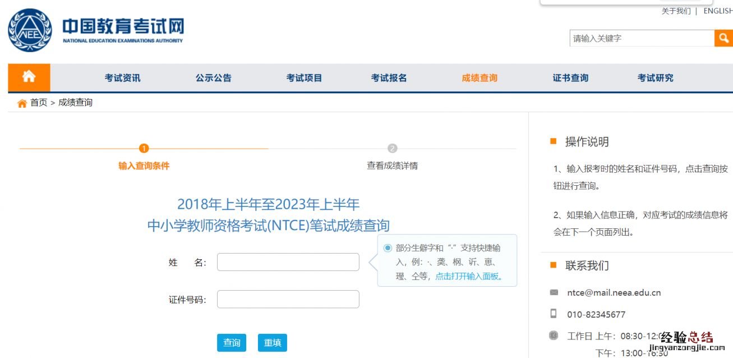This screenshot has height=358, width=733.
Task: Click the 姓名 name input field
Action: coord(288,261)
